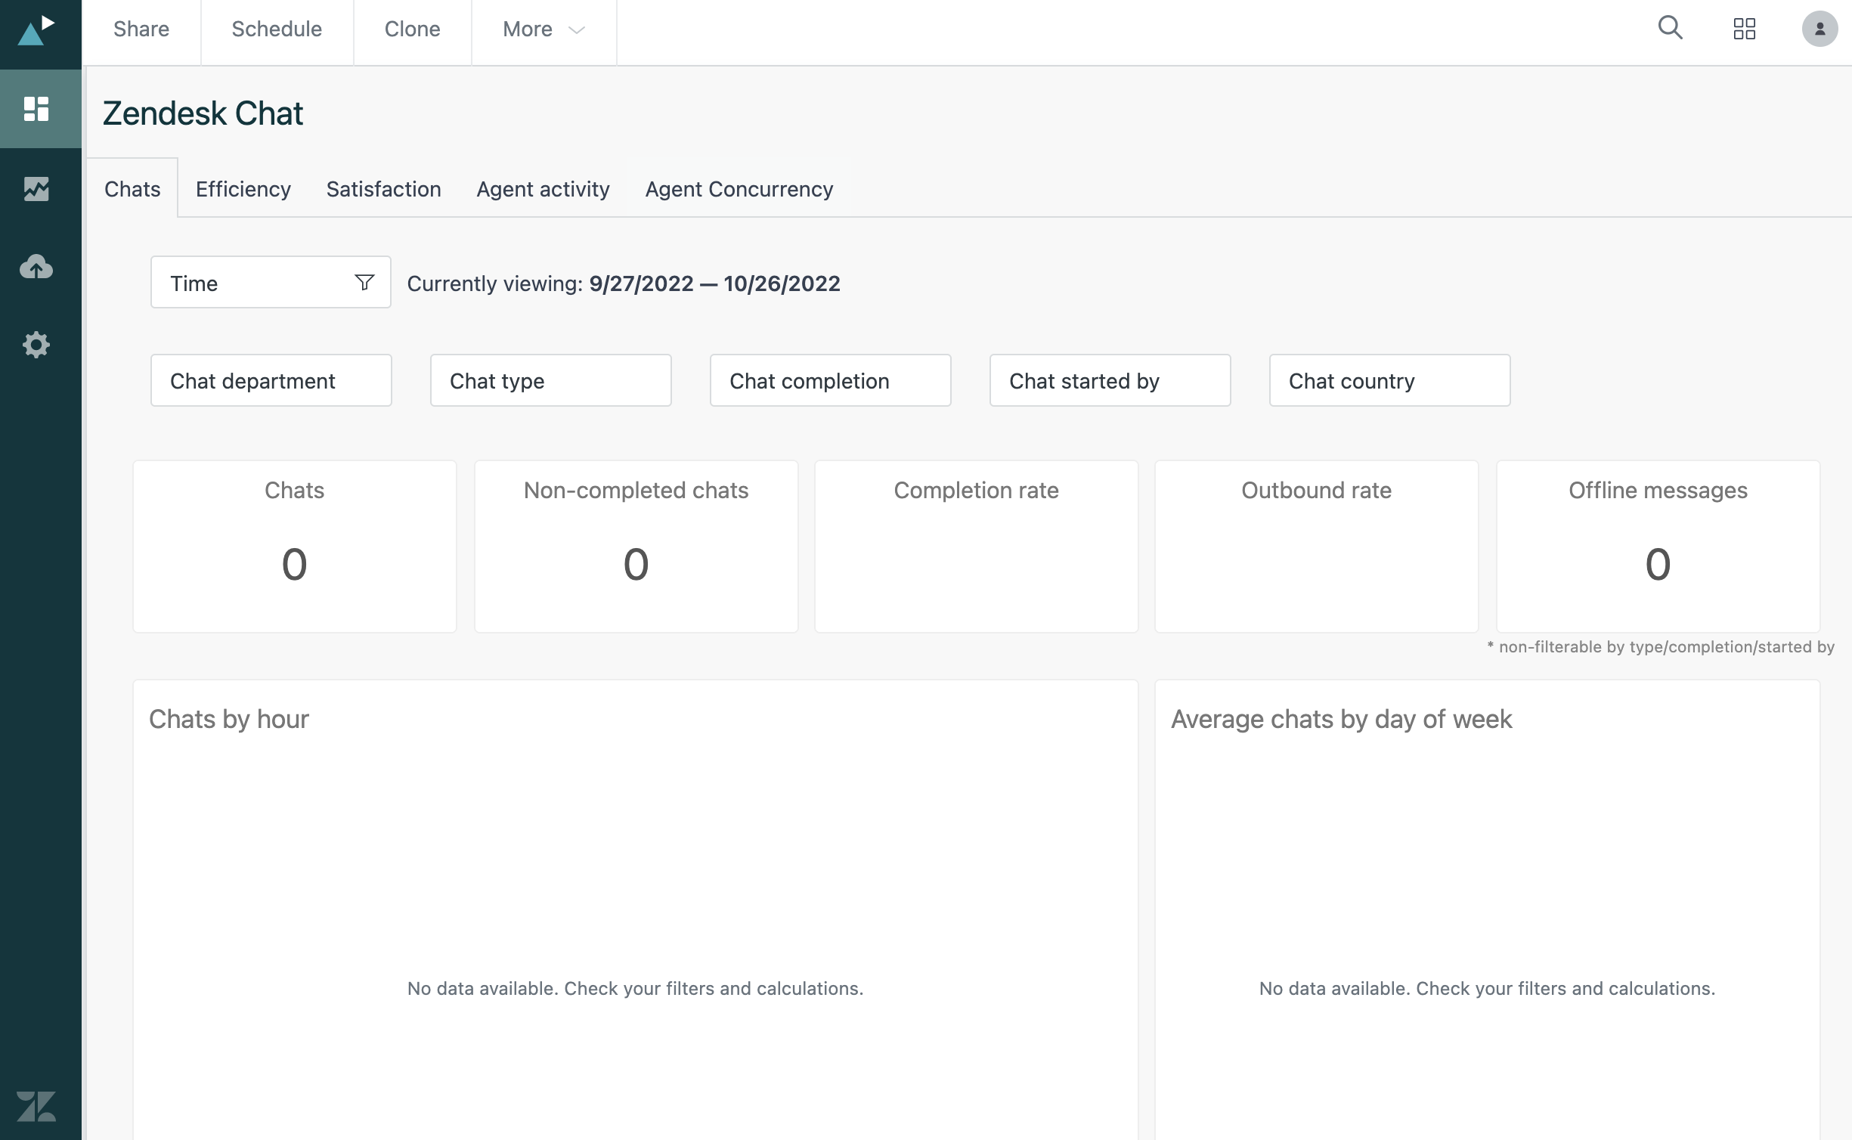
Task: Toggle the Chat started by filter
Action: (1108, 379)
